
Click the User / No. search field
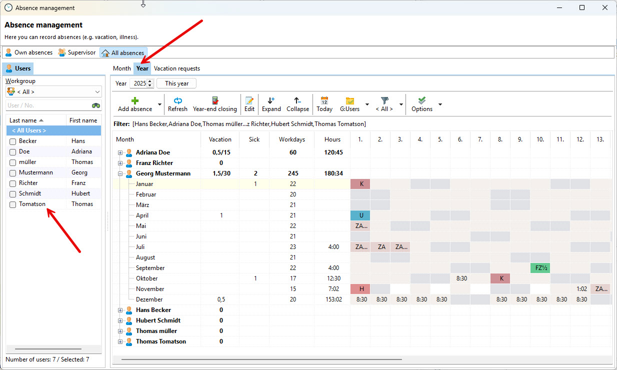coord(47,105)
